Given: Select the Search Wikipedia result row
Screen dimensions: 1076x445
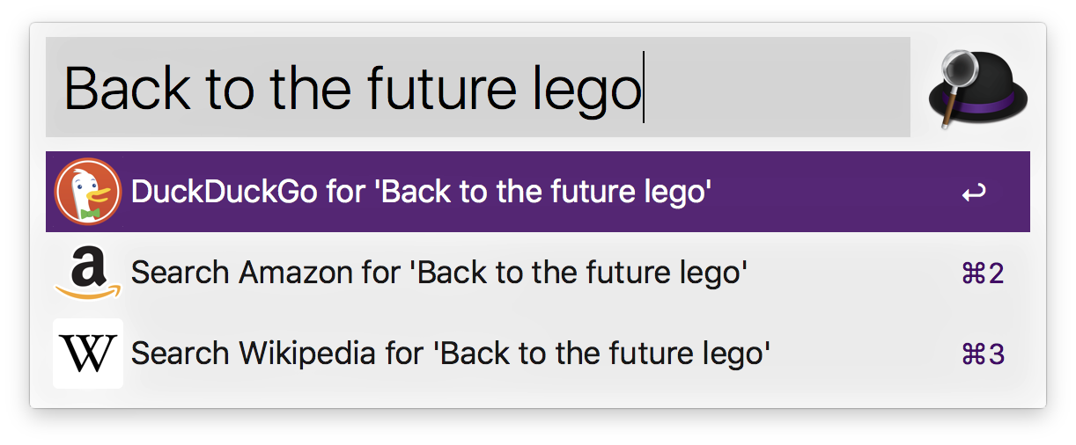Looking at the screenshot, I should 538,354.
